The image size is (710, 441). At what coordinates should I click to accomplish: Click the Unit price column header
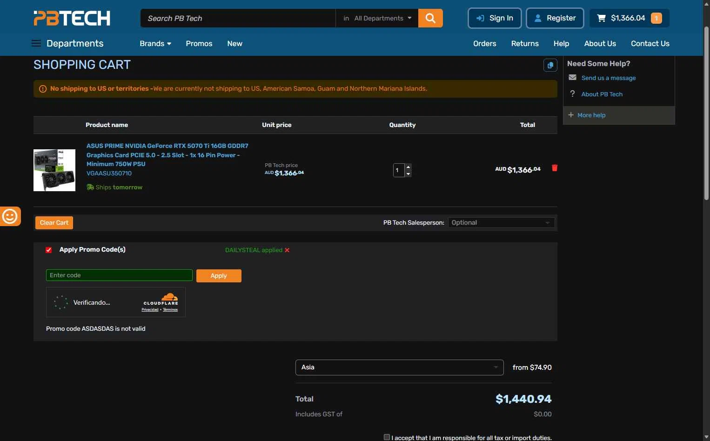point(277,125)
